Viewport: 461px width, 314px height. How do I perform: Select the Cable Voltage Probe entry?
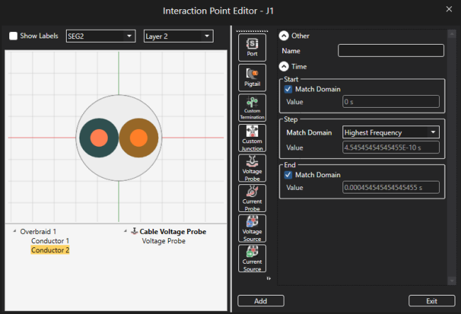(x=172, y=232)
